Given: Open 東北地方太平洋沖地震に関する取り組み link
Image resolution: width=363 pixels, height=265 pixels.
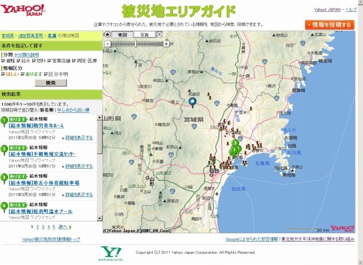Looking at the screenshot, I should pos(318,240).
